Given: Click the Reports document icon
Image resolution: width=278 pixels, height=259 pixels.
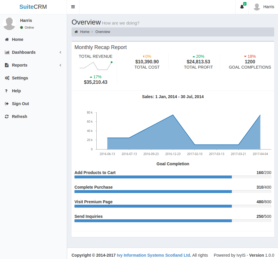Looking at the screenshot, I should pos(7,65).
